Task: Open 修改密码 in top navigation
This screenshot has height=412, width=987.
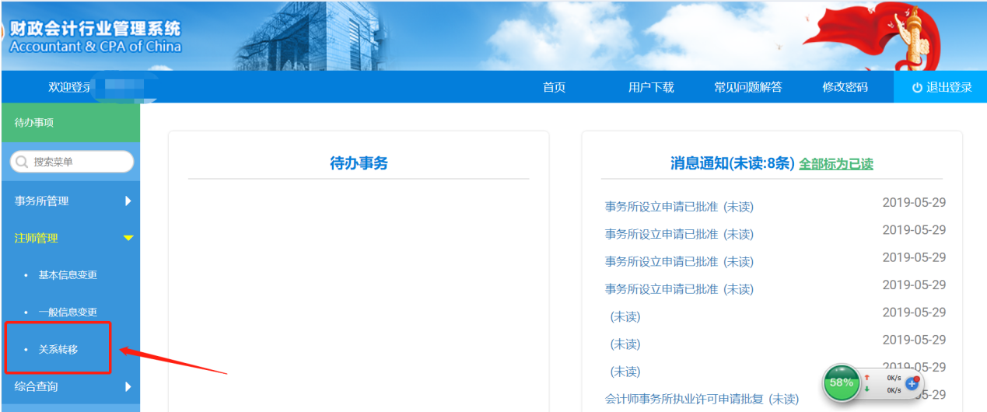Action: [x=845, y=87]
